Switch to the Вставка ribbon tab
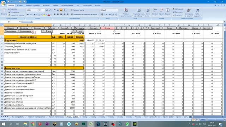226x127 pixels. 20,6
